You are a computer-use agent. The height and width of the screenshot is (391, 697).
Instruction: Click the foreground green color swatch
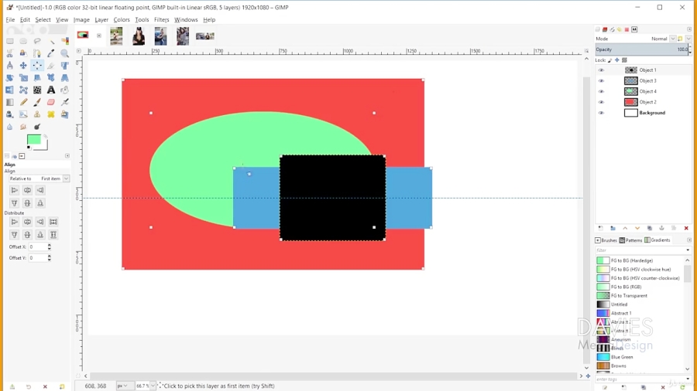(x=34, y=140)
